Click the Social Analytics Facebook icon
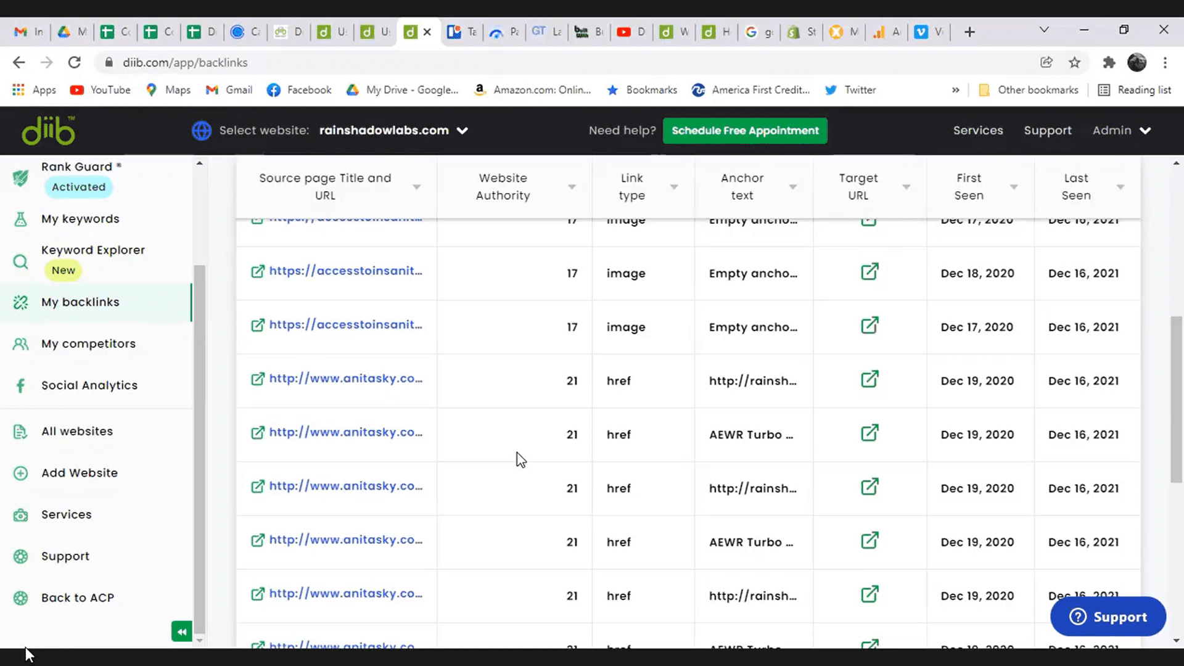This screenshot has height=666, width=1184. coord(20,385)
